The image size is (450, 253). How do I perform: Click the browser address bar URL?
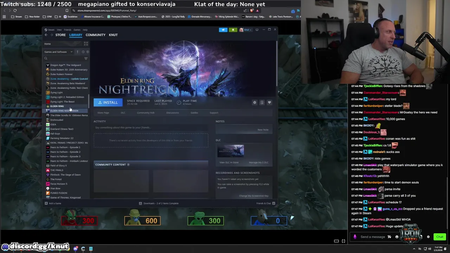tap(107, 11)
